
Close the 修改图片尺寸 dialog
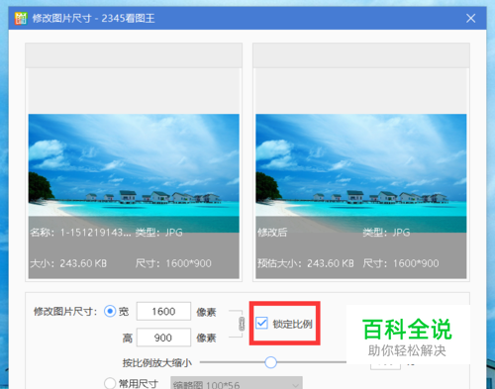470,18
